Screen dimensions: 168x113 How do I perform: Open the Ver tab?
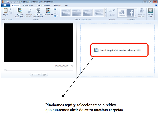66,5
